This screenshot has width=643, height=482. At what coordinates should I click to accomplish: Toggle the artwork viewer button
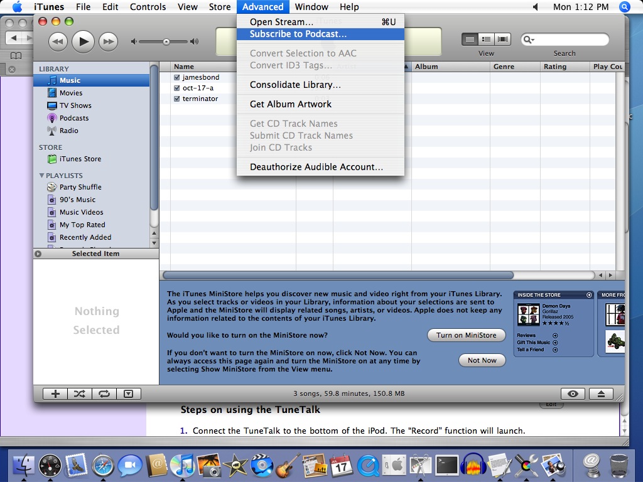tap(128, 394)
